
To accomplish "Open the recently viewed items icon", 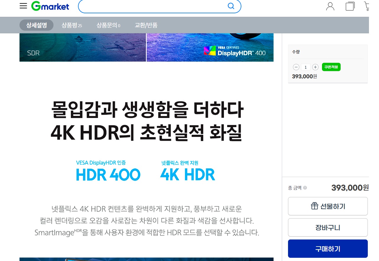I will (x=350, y=6).
